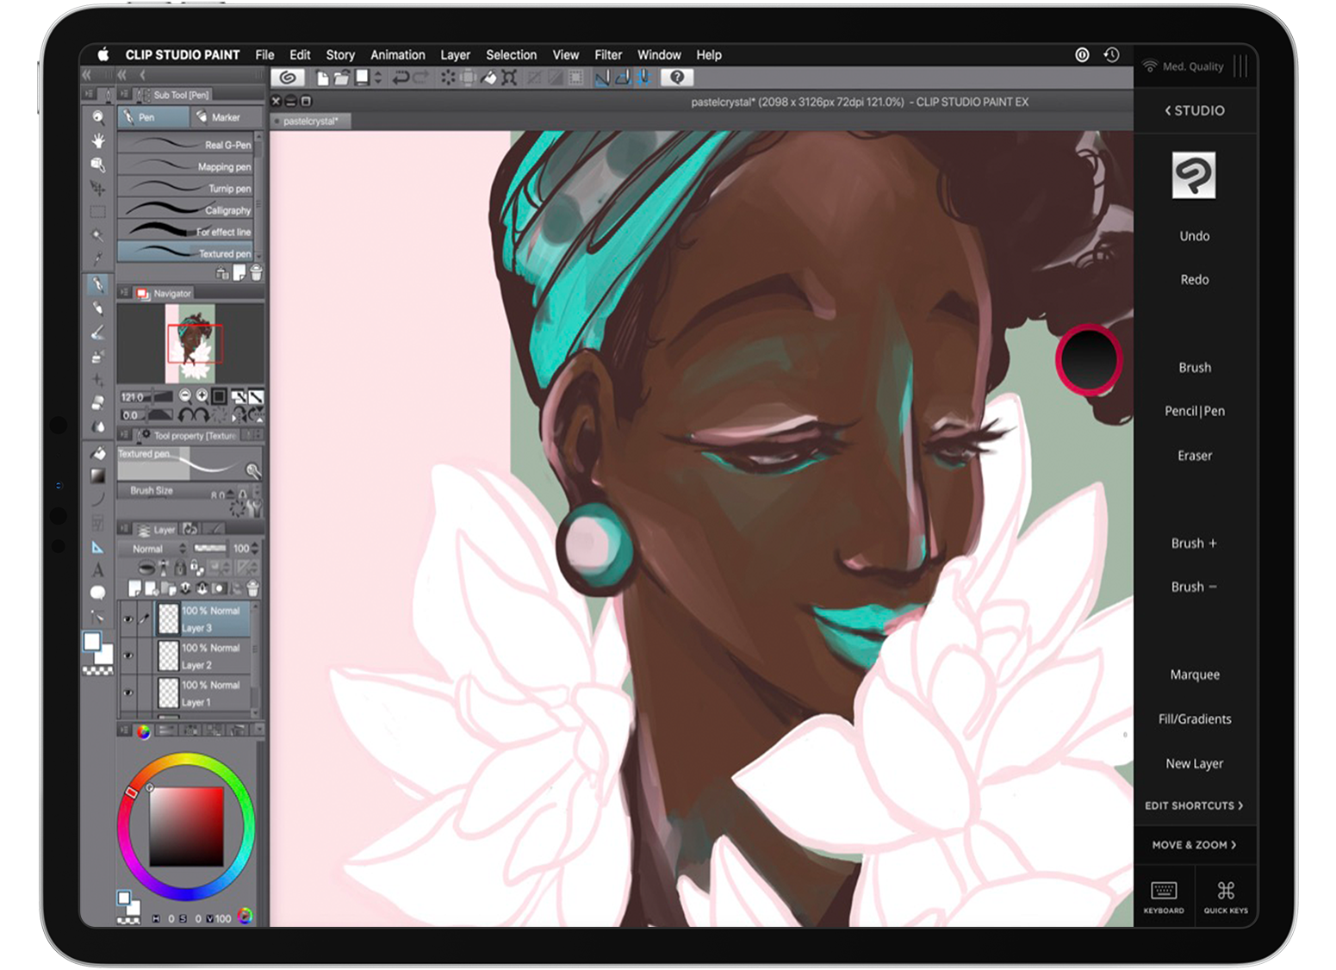1336x970 pixels.
Task: Tap the Fill/Gradients shortcut
Action: (x=1195, y=719)
